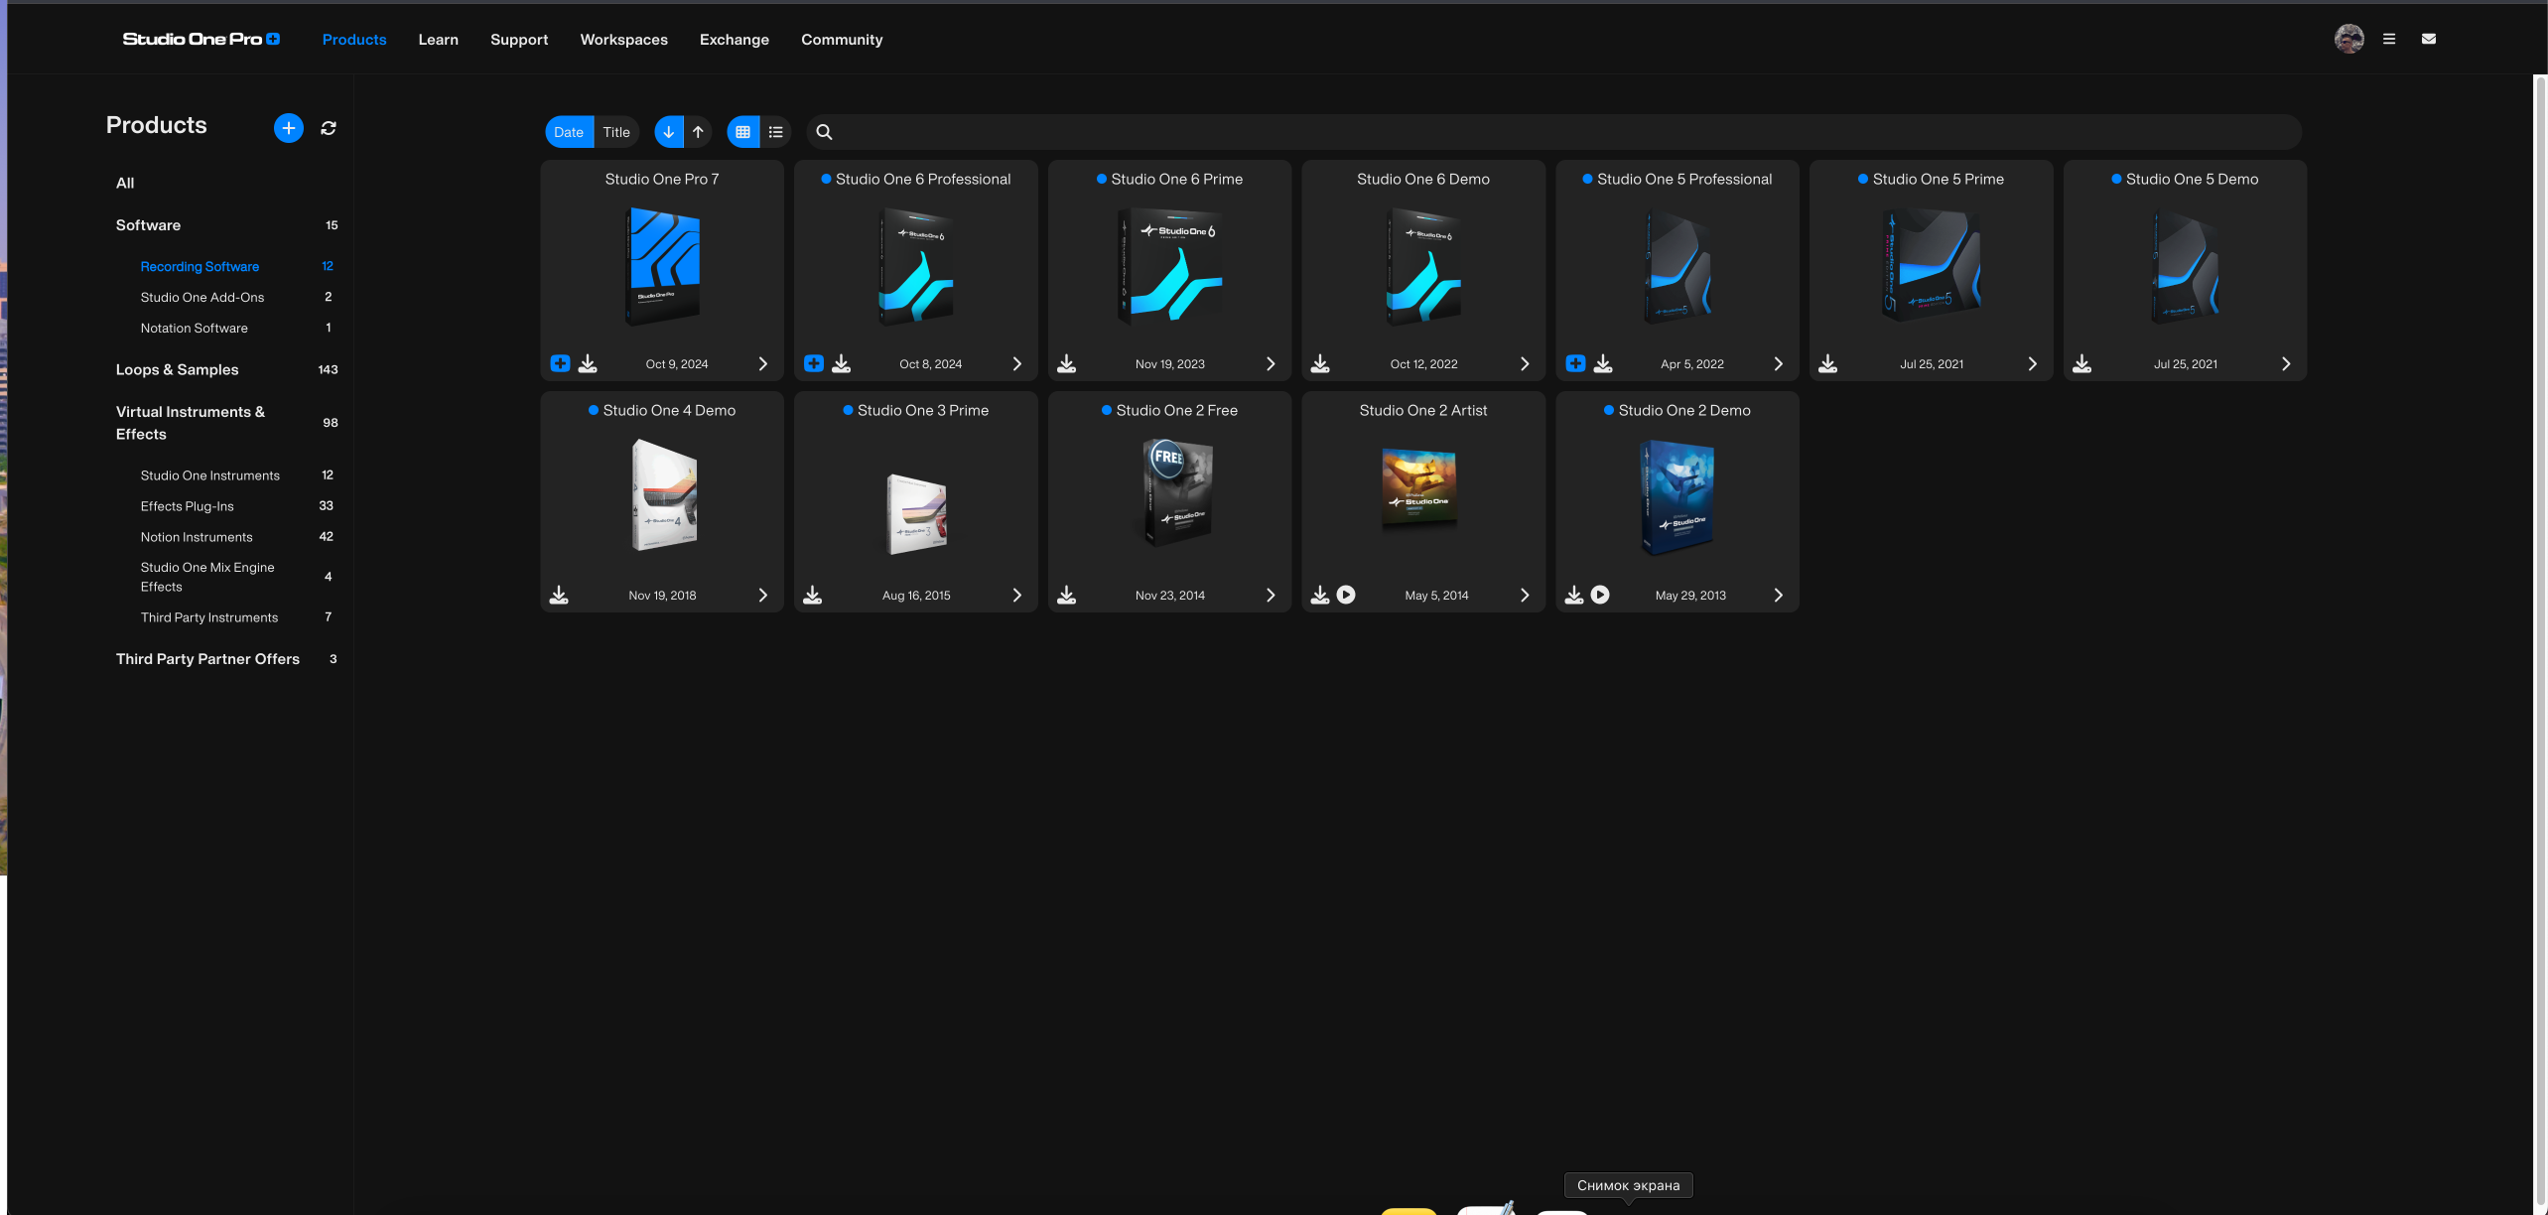Select ascending sort arrow
The image size is (2548, 1215).
coord(698,132)
